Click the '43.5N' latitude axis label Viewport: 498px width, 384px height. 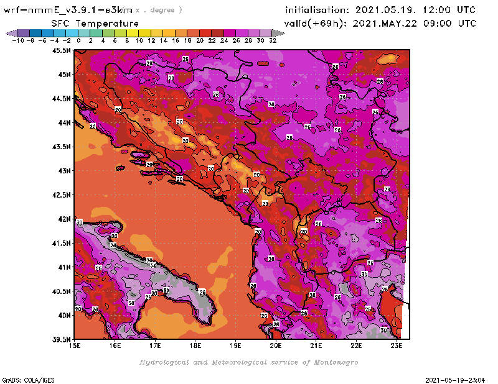point(61,147)
